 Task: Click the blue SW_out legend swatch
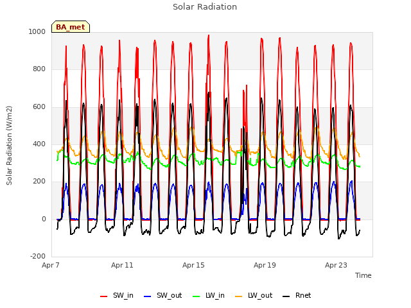point(148,296)
